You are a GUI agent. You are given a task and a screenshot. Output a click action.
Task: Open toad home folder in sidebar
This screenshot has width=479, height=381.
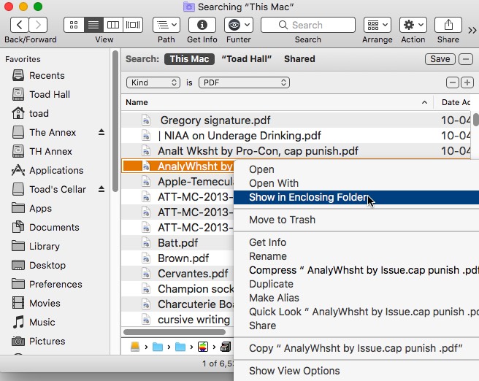point(39,113)
